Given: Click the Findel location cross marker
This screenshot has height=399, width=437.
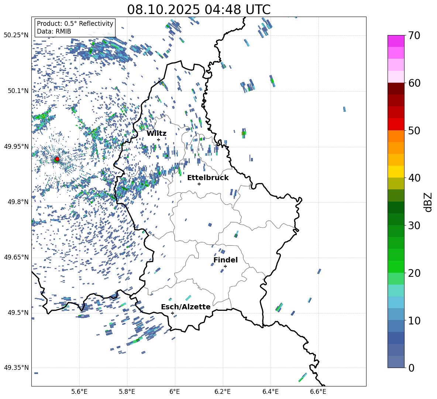Looking at the screenshot, I should (x=225, y=266).
